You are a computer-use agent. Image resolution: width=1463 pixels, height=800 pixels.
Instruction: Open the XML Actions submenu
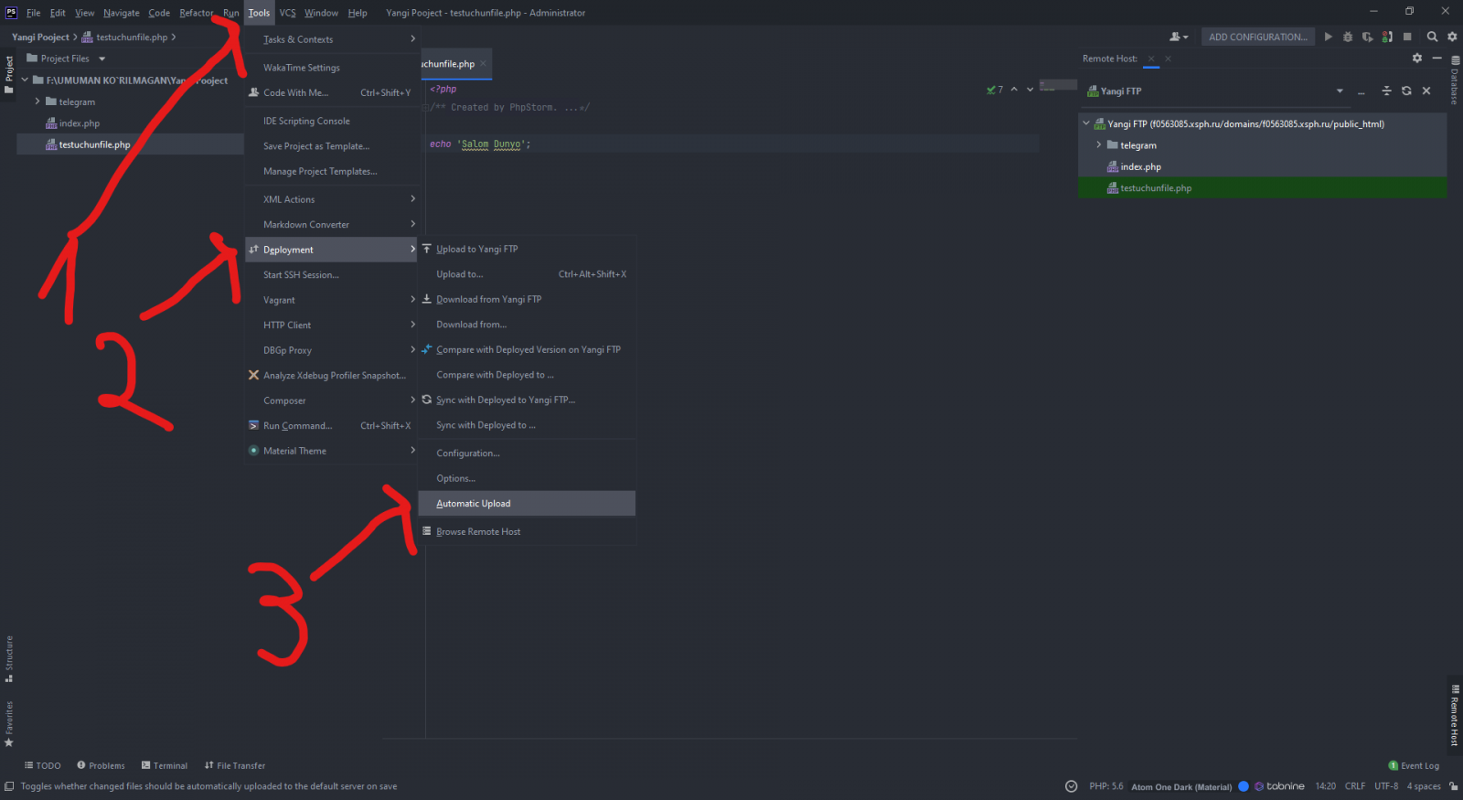331,199
